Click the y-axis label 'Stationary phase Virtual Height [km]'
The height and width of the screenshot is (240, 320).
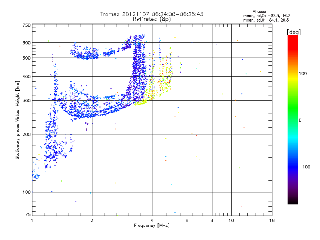point(18,120)
